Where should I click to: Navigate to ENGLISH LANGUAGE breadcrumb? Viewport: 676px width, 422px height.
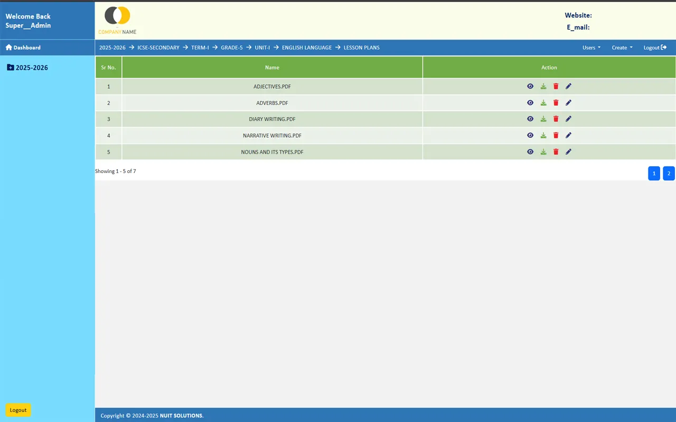306,47
